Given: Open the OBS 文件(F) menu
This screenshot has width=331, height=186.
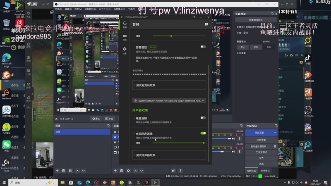Looking at the screenshot, I should [x=58, y=9].
